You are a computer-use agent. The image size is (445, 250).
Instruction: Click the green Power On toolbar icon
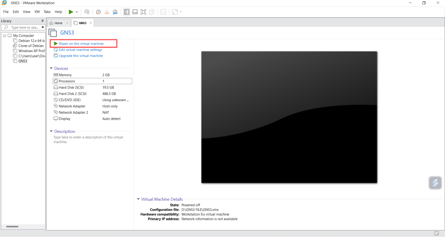pyautogui.click(x=71, y=12)
